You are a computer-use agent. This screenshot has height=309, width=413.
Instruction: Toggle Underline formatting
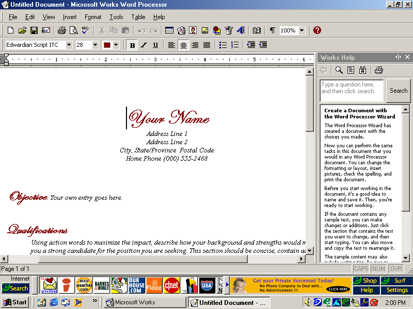coord(155,45)
